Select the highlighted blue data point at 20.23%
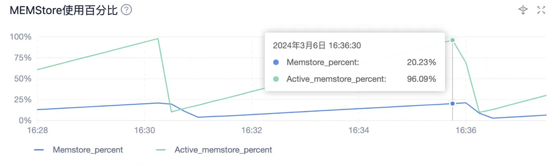This screenshot has height=165, width=552. click(453, 103)
